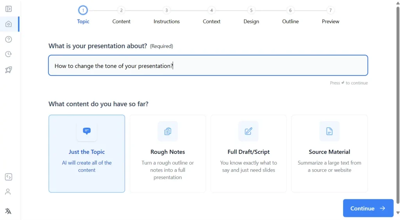
Task: Click 'You know exactly what to say' description
Action: point(248,166)
